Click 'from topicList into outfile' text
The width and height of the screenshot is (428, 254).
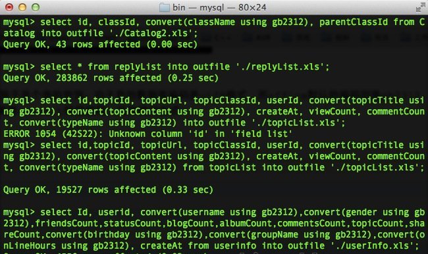pyautogui.click(x=254, y=168)
